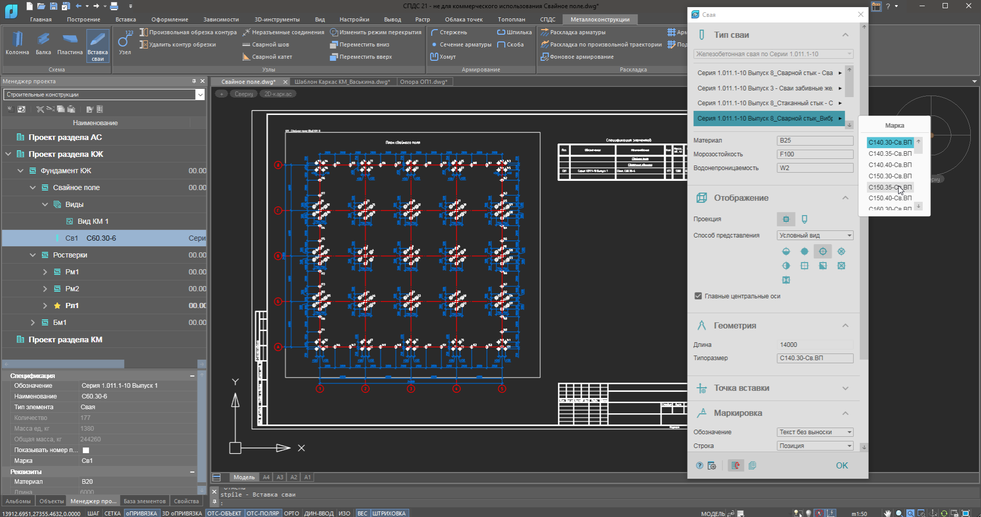The image size is (981, 517).
Task: Pick square with cross pile symbol
Action: 804,266
